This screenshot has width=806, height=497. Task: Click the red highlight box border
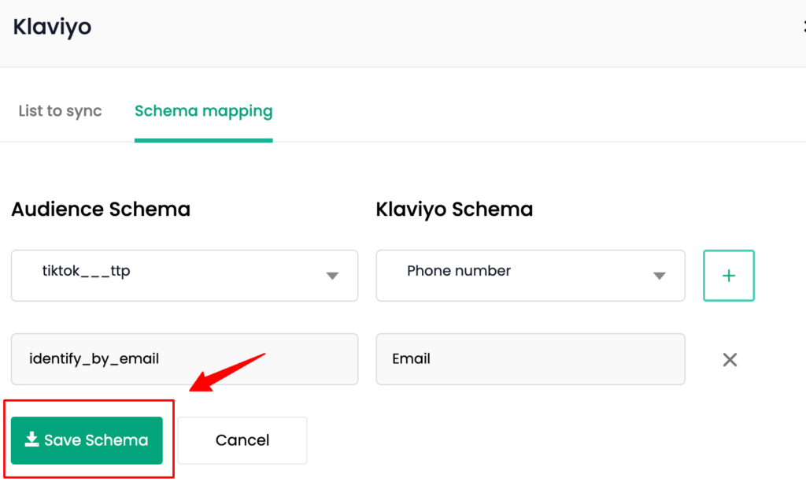pos(89,401)
